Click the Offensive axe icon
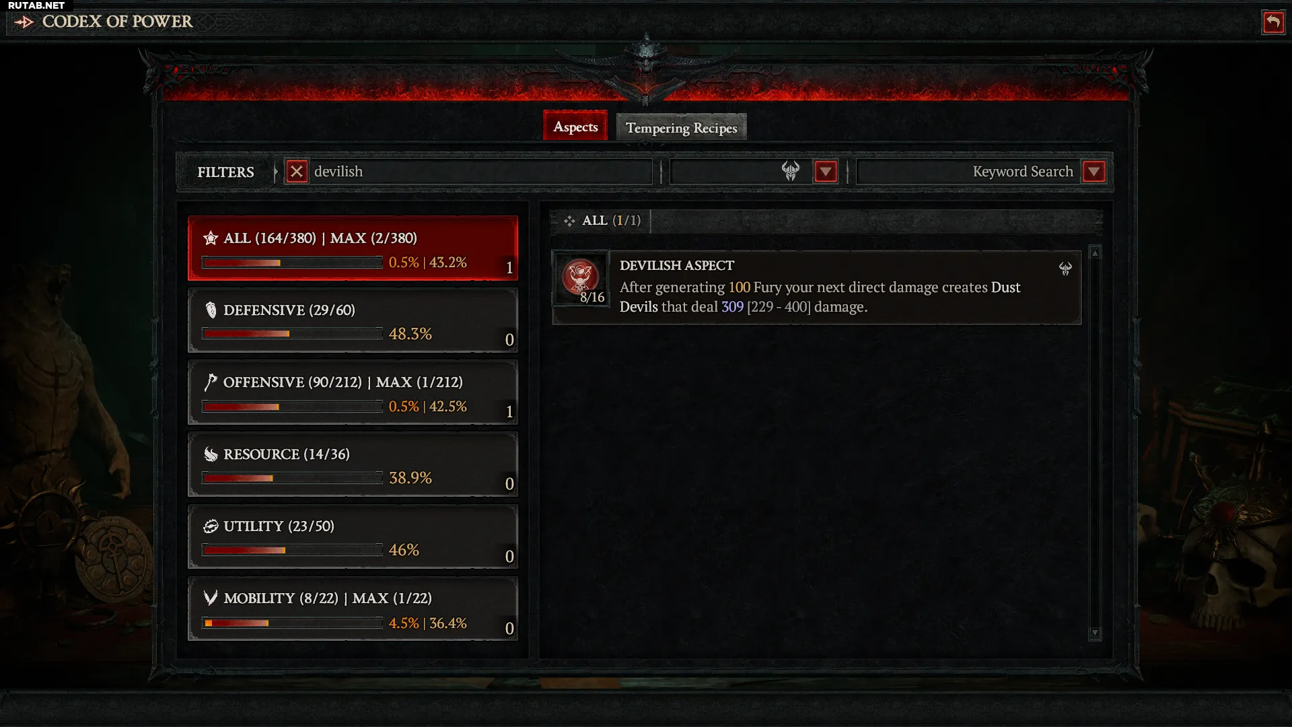The image size is (1292, 727). (x=211, y=382)
